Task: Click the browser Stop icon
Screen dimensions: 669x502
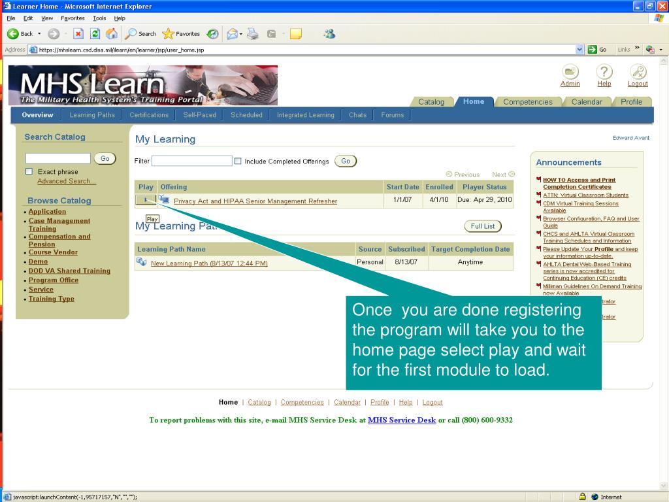Action: pos(78,34)
